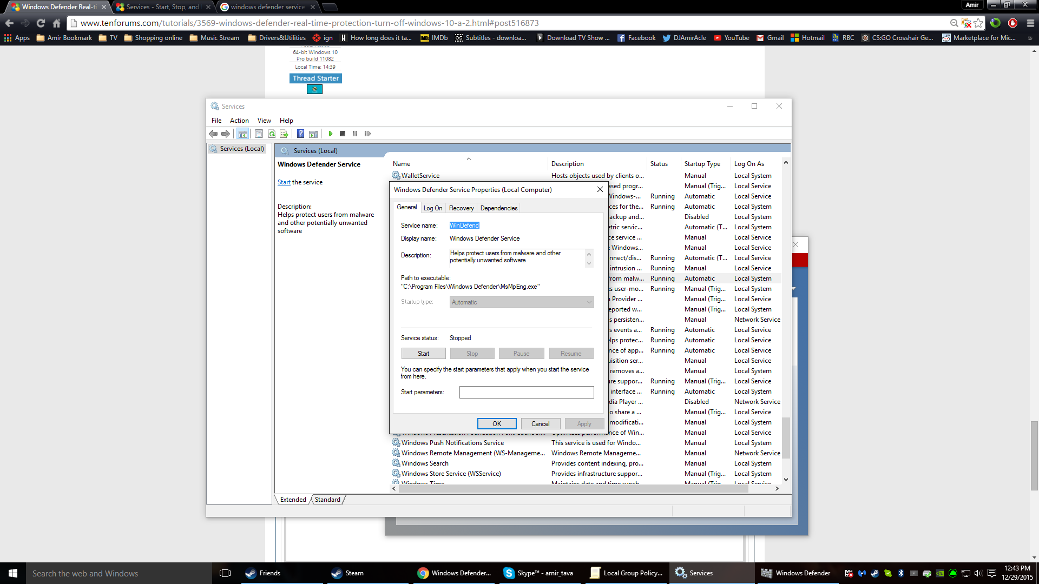Open the View menu in Services

coord(264,121)
